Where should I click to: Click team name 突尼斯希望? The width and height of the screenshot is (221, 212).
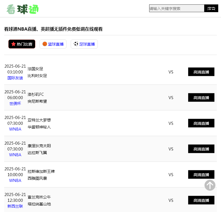tap(37, 101)
